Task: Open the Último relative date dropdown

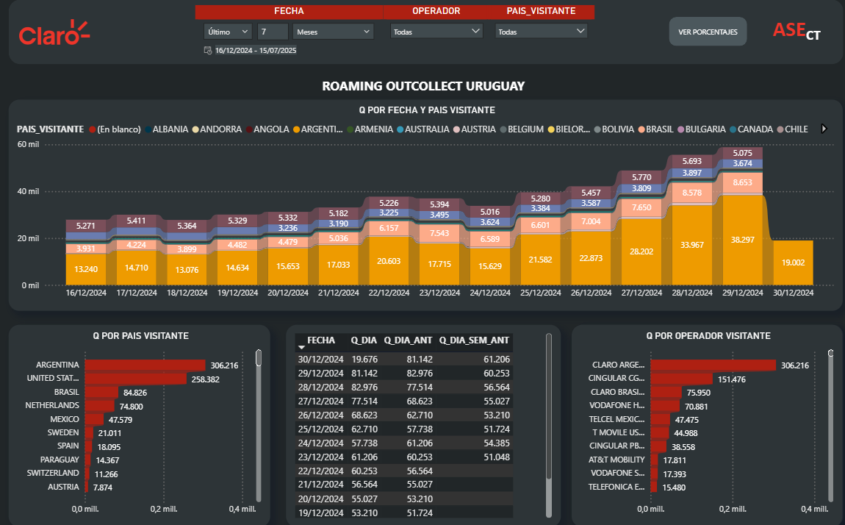Action: [x=228, y=32]
